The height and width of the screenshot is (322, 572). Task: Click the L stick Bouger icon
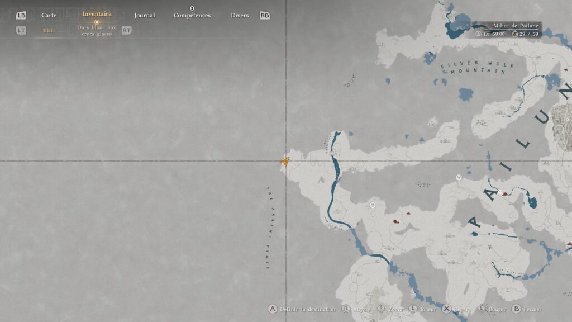[482, 309]
